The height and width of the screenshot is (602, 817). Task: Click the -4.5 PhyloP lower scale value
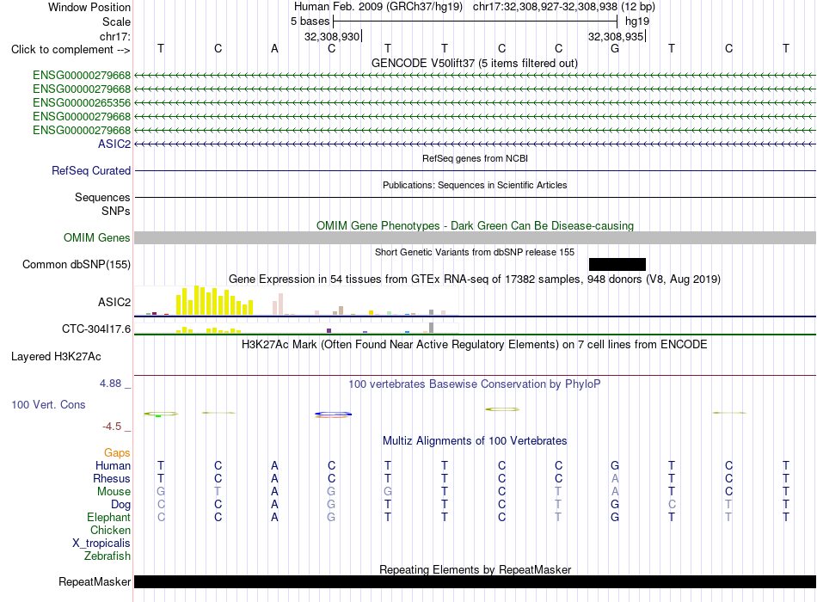coord(112,427)
